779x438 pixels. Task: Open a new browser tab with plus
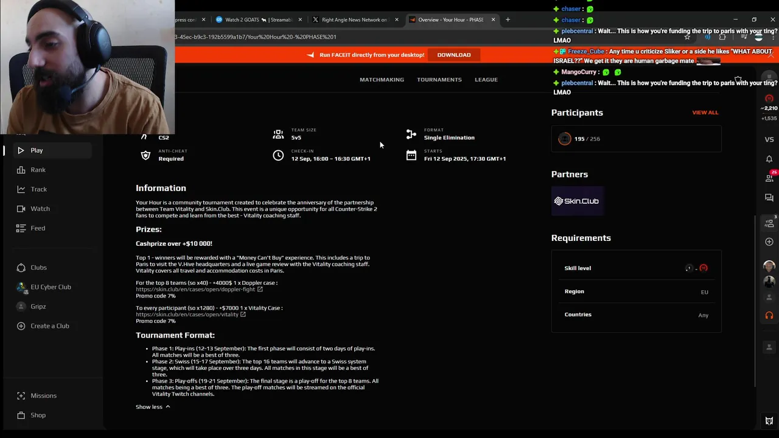508,19
